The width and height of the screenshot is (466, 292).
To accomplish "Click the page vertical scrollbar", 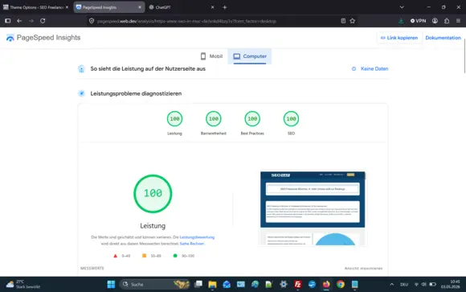I will pos(464,56).
